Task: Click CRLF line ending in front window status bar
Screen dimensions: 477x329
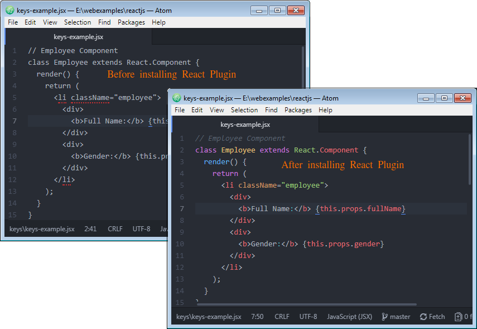Action: pyautogui.click(x=282, y=317)
